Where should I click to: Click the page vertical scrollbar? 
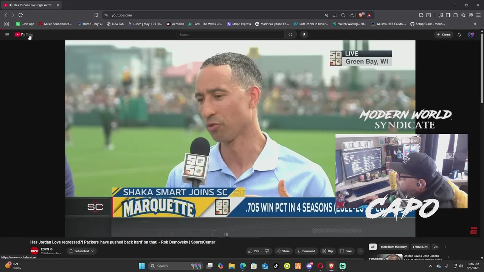(x=482, y=68)
